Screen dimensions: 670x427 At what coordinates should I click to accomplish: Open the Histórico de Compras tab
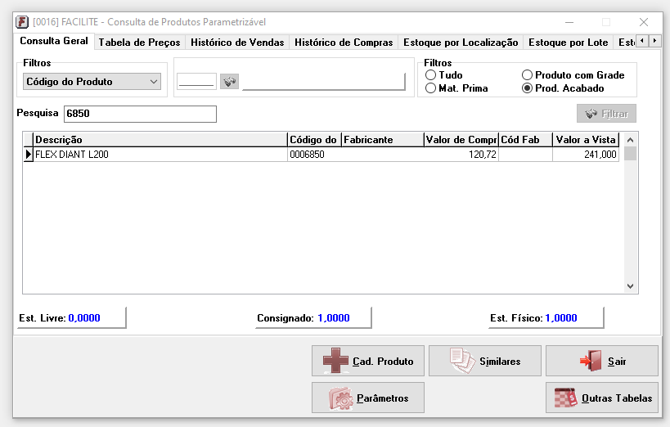344,43
